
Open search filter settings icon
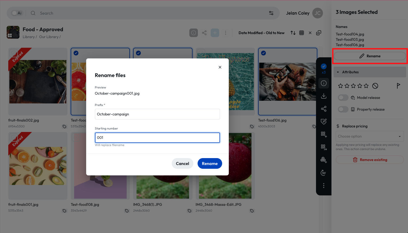(271, 13)
